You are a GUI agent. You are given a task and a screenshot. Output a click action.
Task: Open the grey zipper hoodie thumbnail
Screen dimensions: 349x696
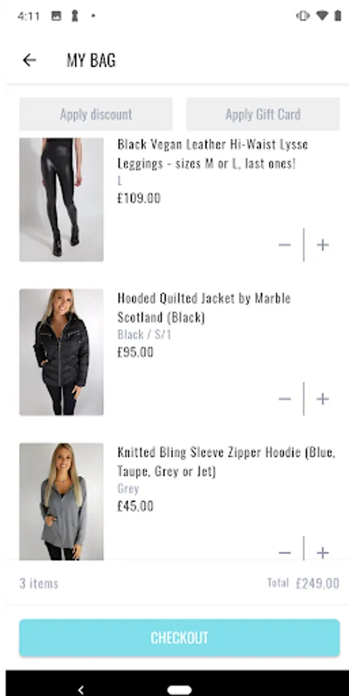click(61, 502)
